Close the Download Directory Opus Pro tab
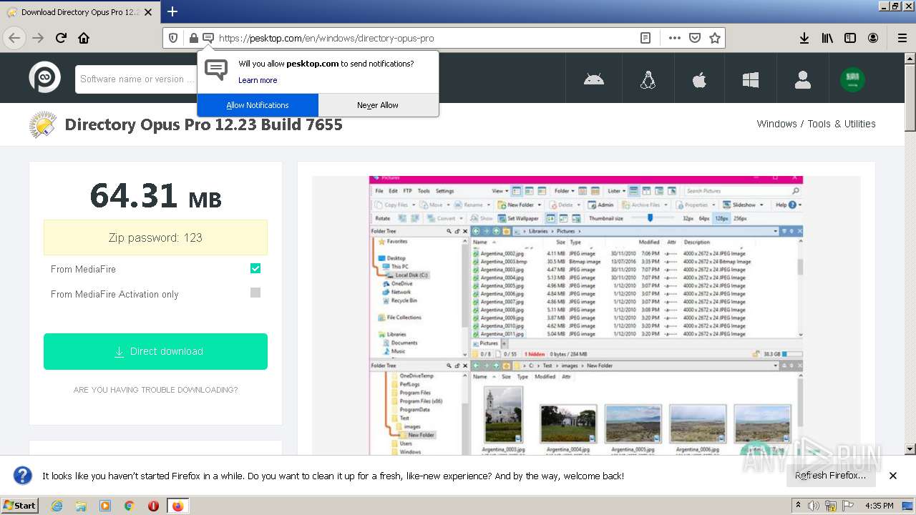This screenshot has width=916, height=515. coord(148,12)
